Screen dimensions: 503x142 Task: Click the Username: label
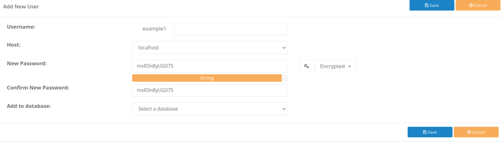click(x=21, y=27)
